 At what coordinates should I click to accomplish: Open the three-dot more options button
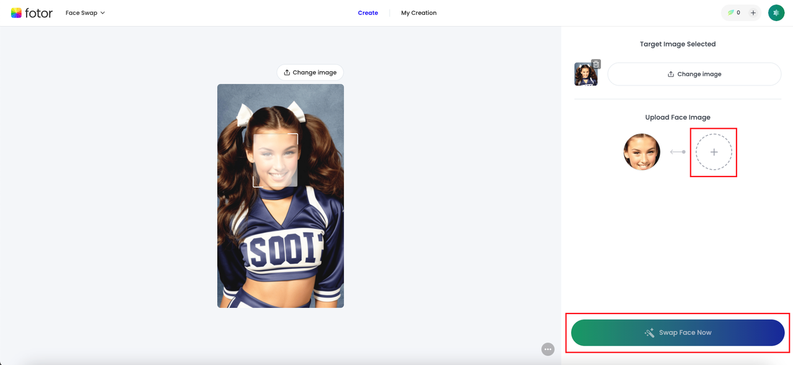pos(548,350)
